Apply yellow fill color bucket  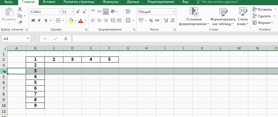(71, 20)
